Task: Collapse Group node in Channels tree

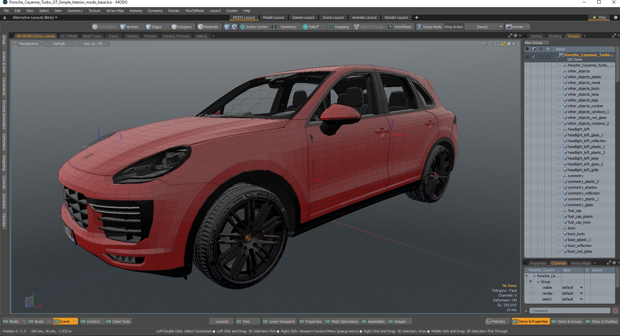Action: click(x=531, y=282)
